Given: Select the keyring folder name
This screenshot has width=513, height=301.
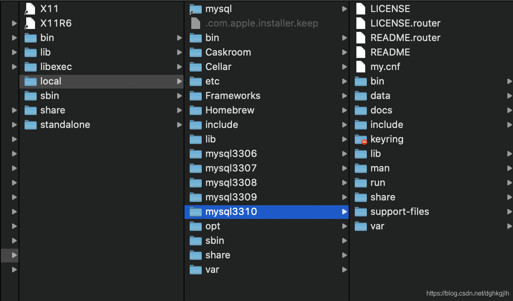Looking at the screenshot, I should 387,139.
